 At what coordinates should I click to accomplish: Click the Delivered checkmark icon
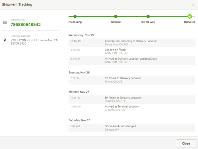point(190,16)
